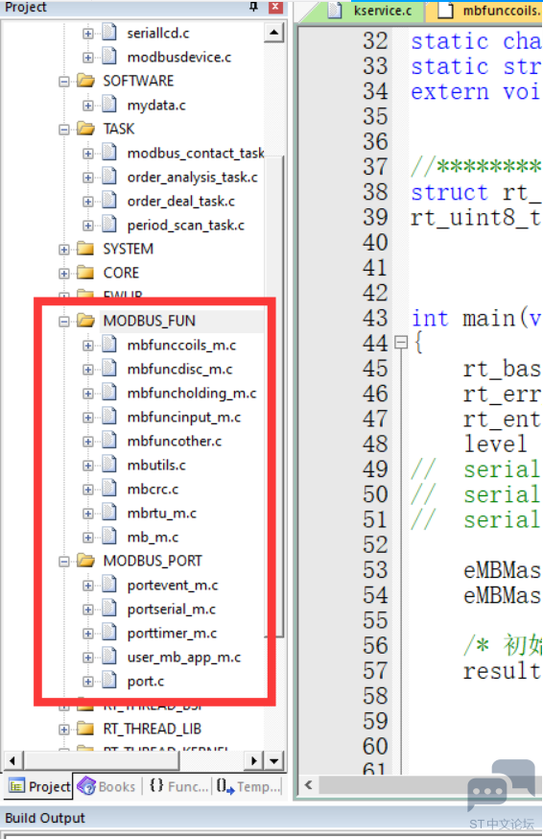Expand the mydata.c file node
This screenshot has height=839, width=543.
[88, 106]
